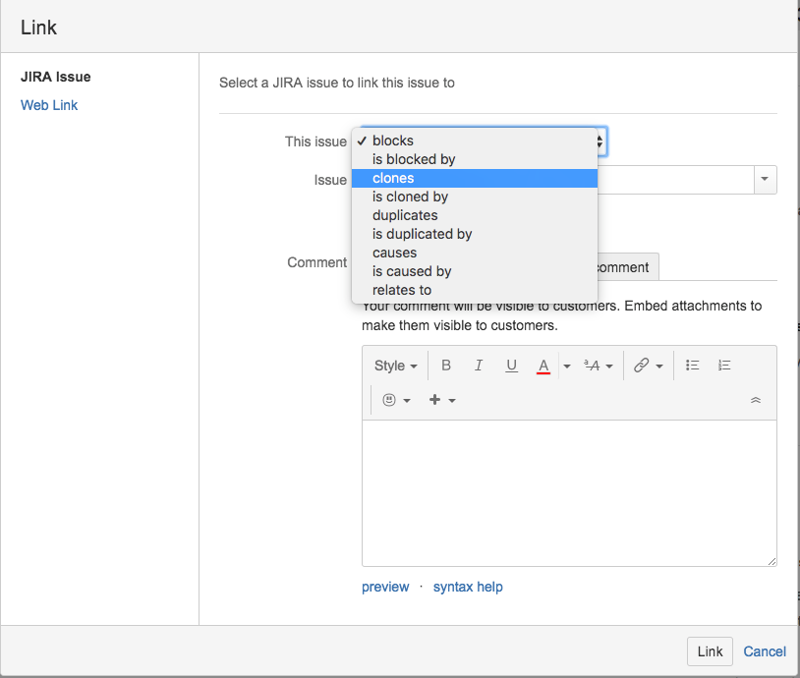Screen dimensions: 800x678
Task: Open the more text colors arrow
Action: pyautogui.click(x=567, y=366)
